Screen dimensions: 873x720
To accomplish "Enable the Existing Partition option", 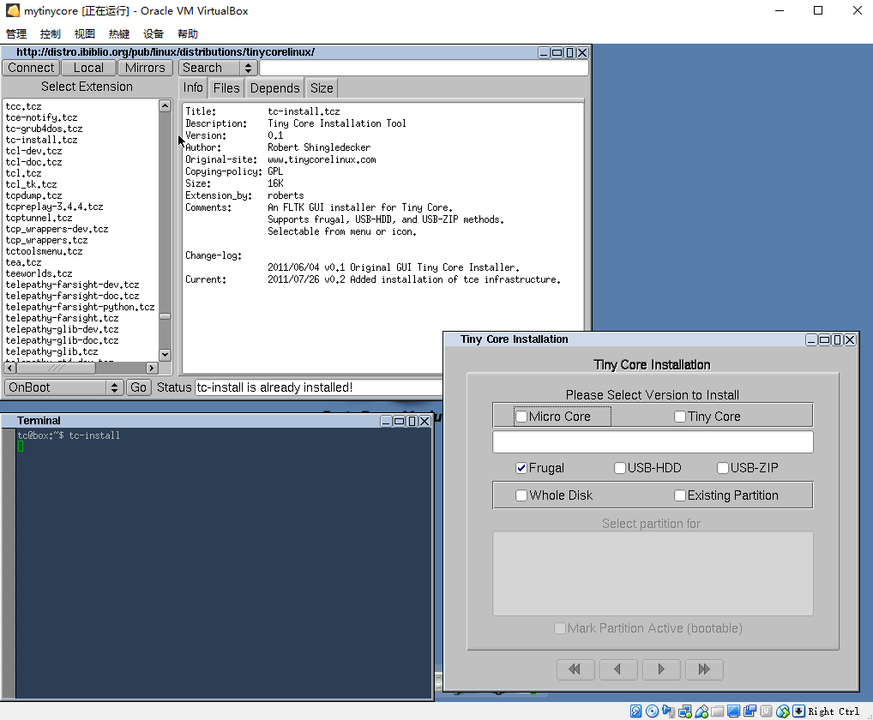I will tap(680, 495).
